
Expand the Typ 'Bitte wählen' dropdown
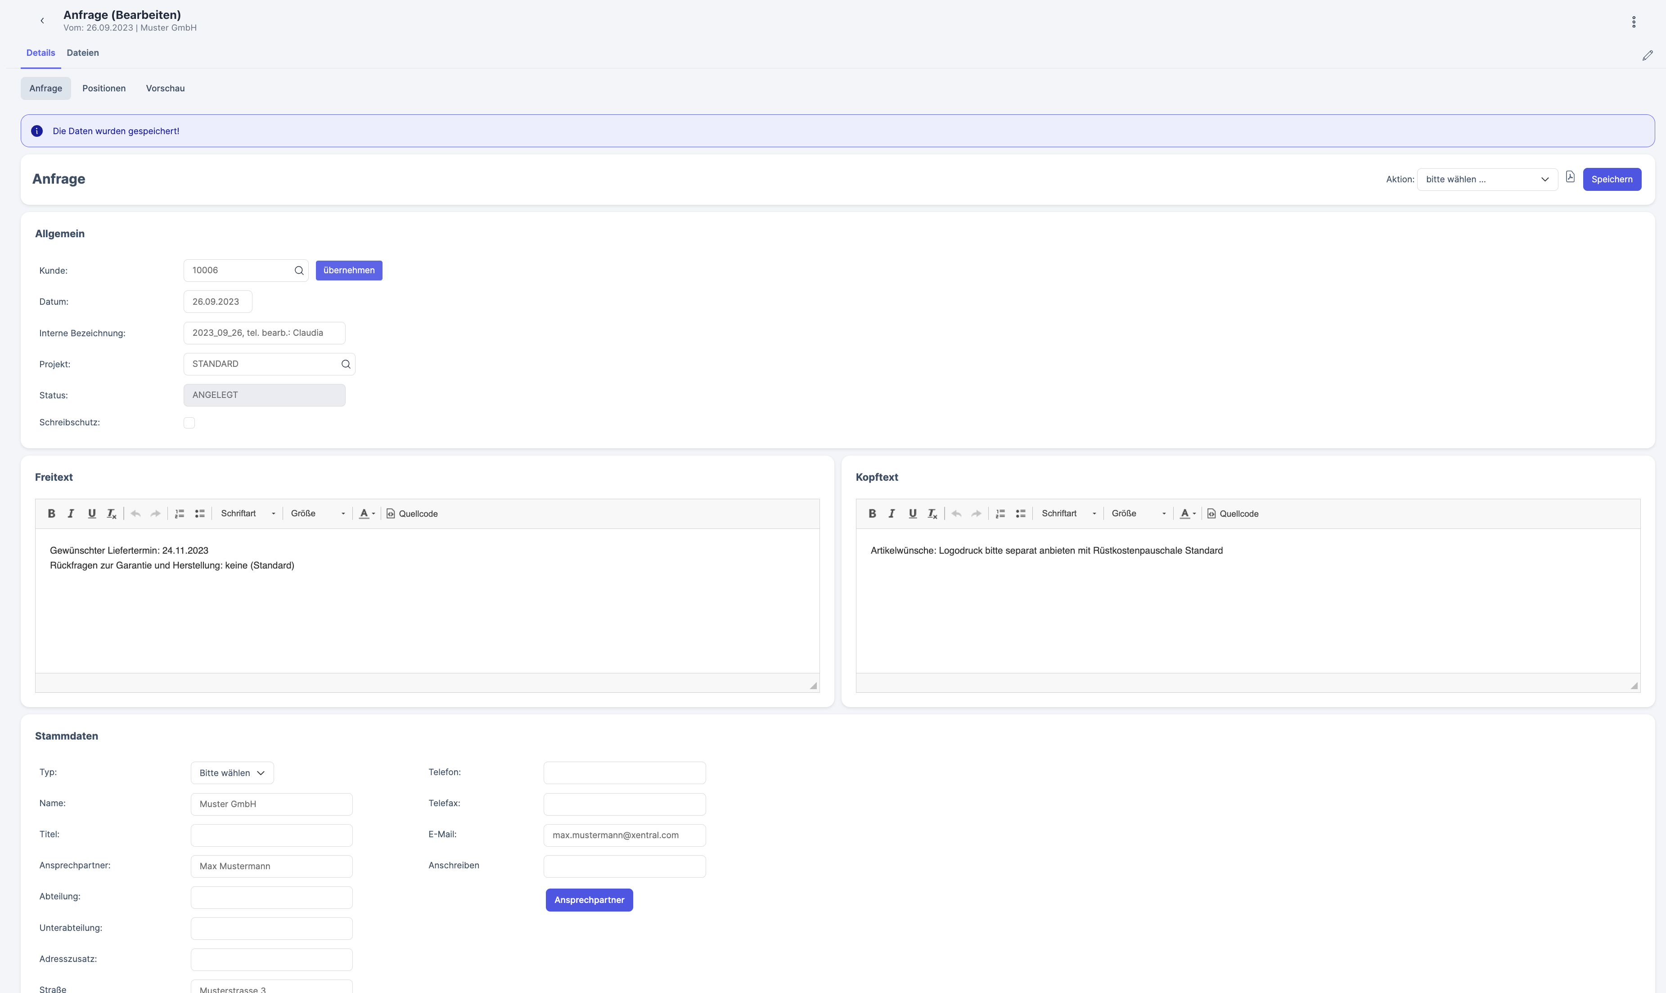click(x=232, y=773)
